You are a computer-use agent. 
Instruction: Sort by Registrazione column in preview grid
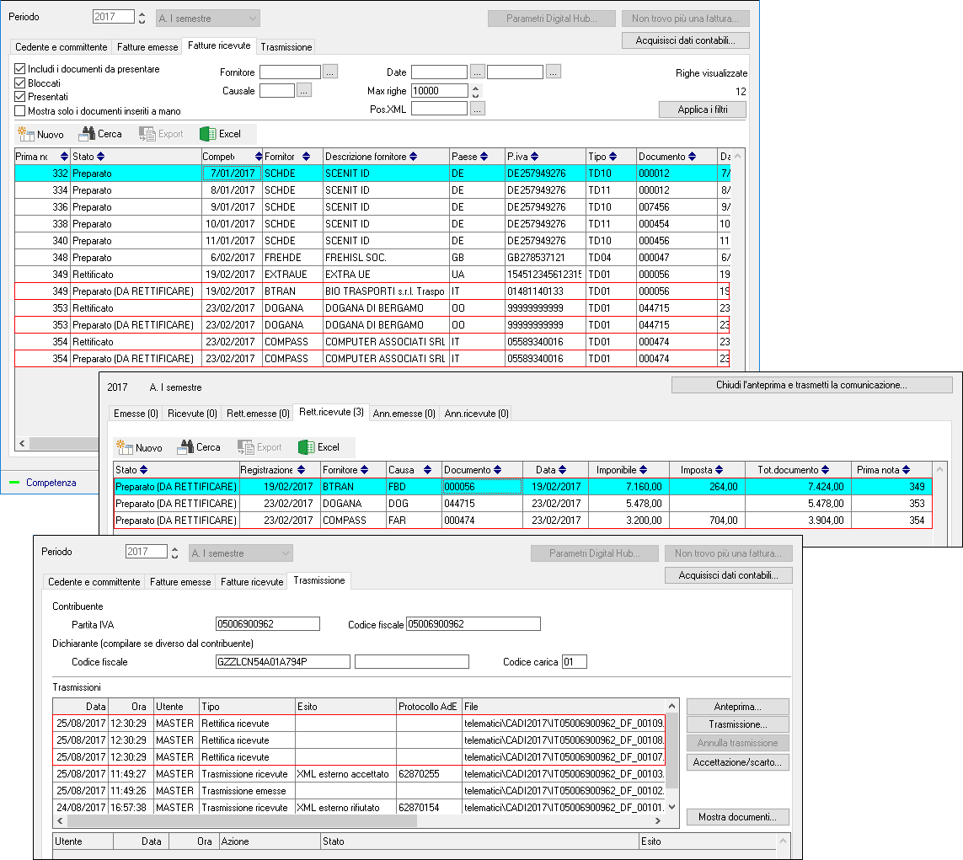[301, 470]
